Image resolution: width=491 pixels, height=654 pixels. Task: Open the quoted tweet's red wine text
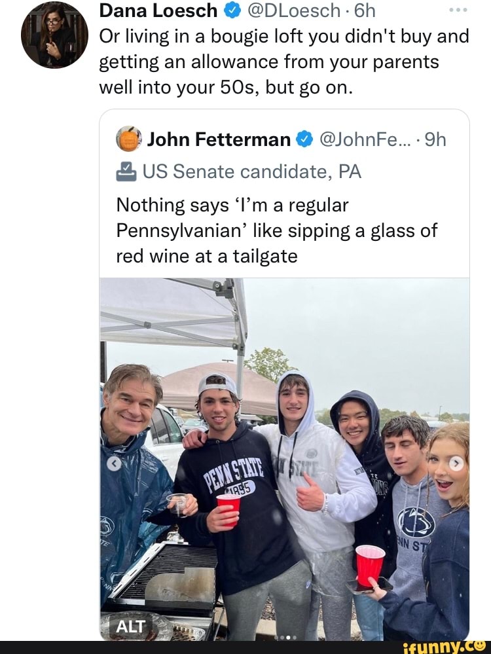point(276,230)
